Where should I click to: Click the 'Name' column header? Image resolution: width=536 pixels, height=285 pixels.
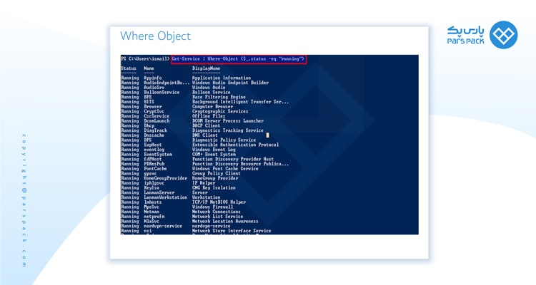point(149,68)
